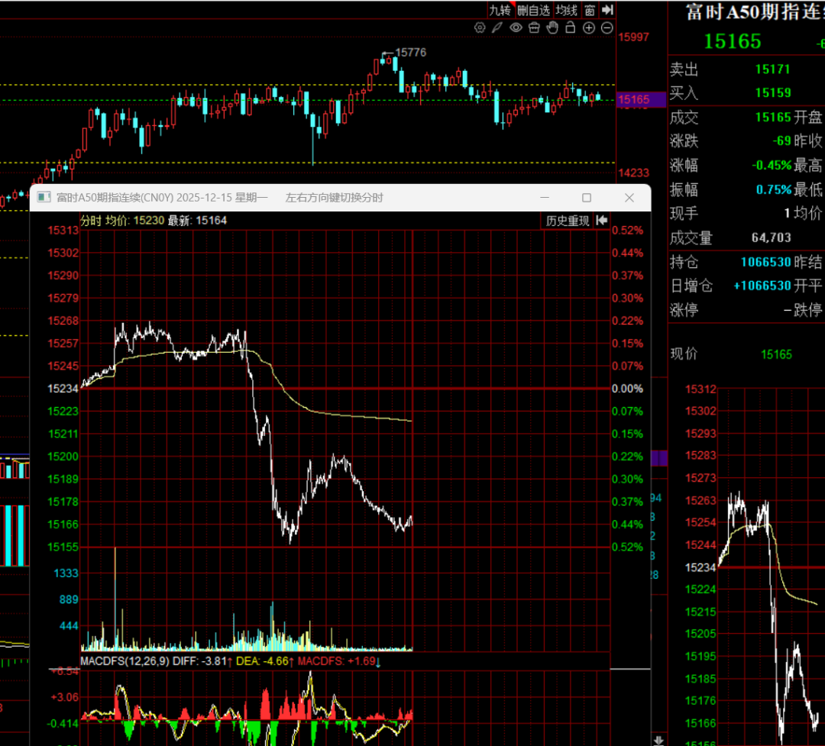This screenshot has height=746, width=825.
Task: Click the 分时 label in popup
Action: coord(90,221)
